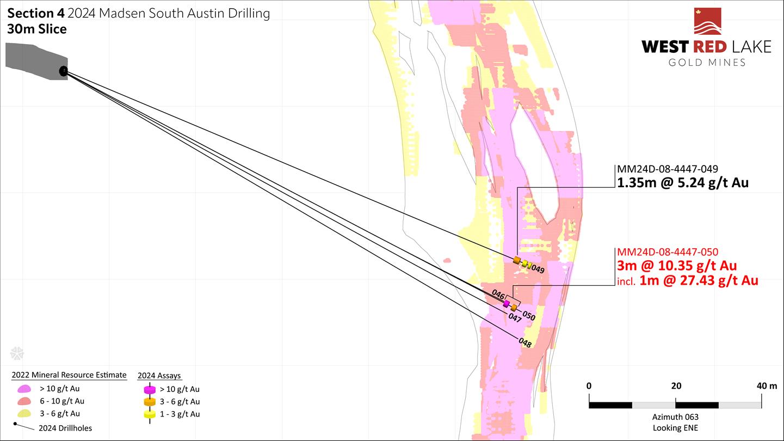Click the 2024 Assays legend heading

[x=159, y=376]
